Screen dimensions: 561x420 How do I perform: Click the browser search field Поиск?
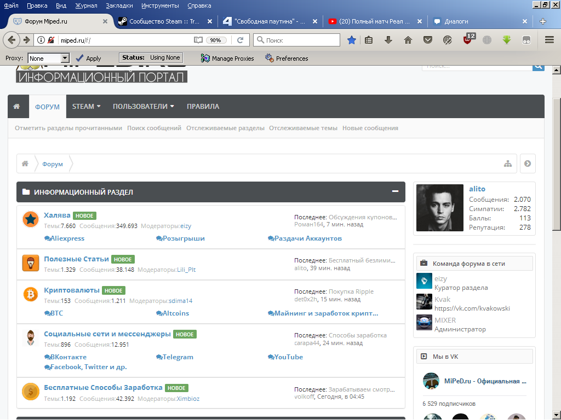click(x=296, y=40)
